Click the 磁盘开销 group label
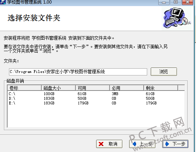This screenshot has width=196, height=152. pos(15,81)
